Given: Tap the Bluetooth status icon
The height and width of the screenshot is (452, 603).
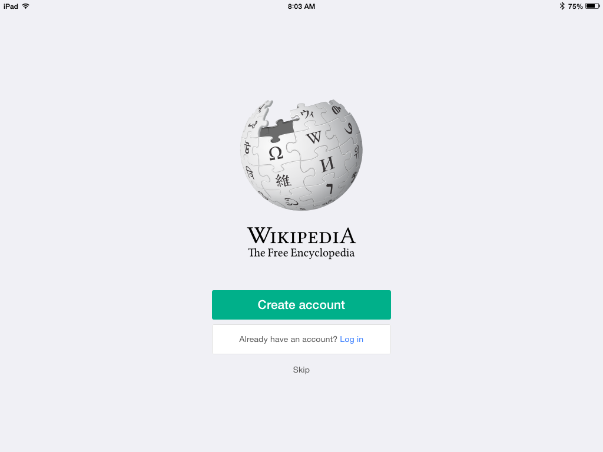Looking at the screenshot, I should click(x=562, y=6).
